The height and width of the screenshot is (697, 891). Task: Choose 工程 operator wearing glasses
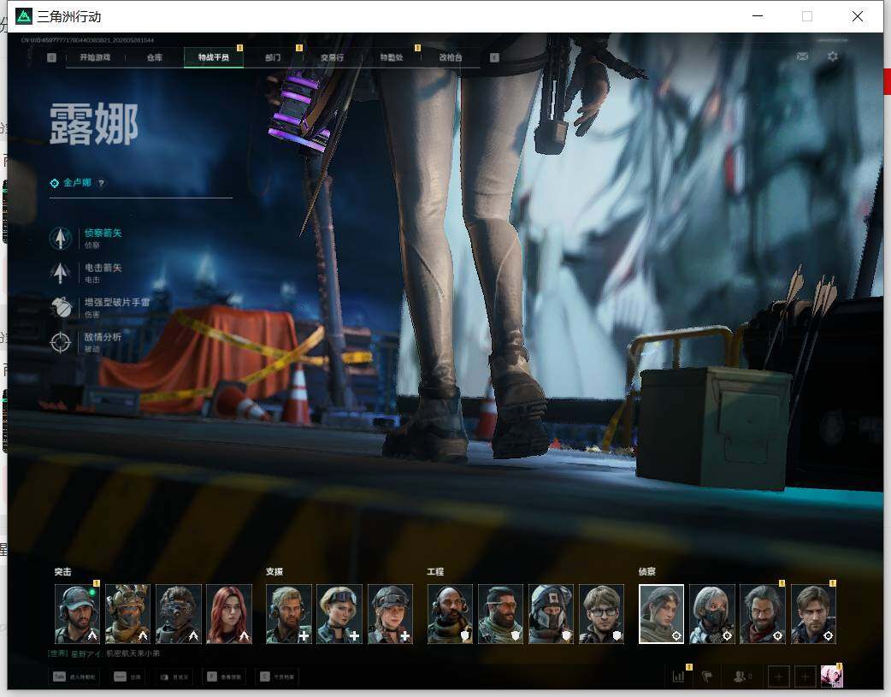[602, 614]
